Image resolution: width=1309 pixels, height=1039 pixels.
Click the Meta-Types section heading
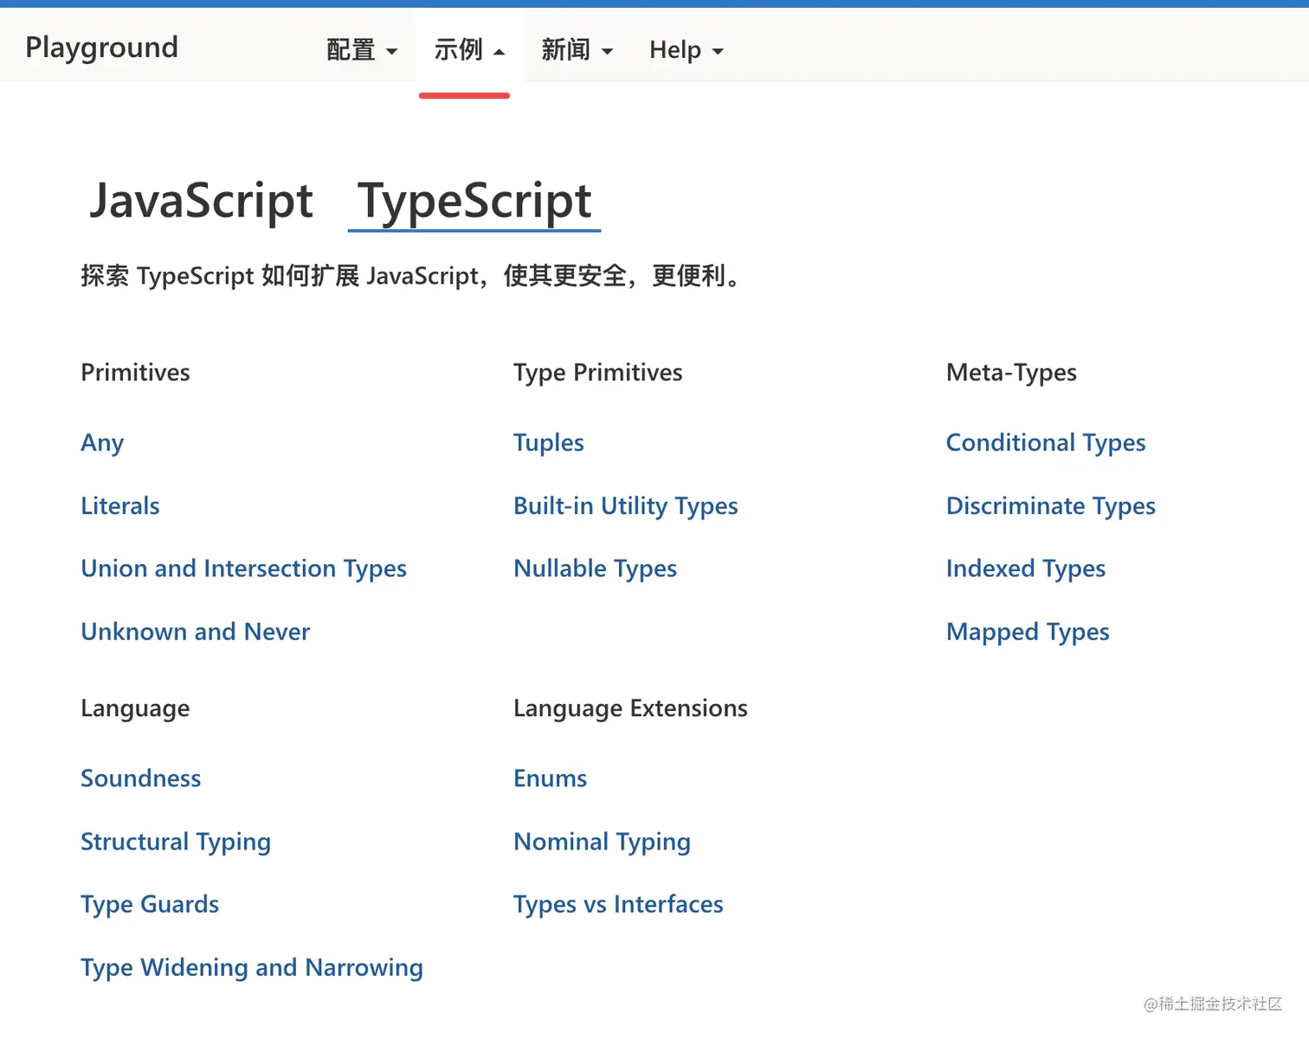pos(1011,373)
